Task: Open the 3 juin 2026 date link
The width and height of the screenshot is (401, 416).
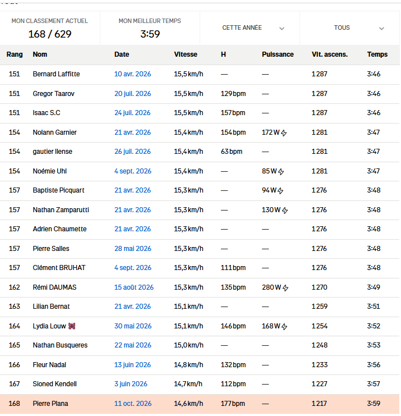Action: (131, 384)
